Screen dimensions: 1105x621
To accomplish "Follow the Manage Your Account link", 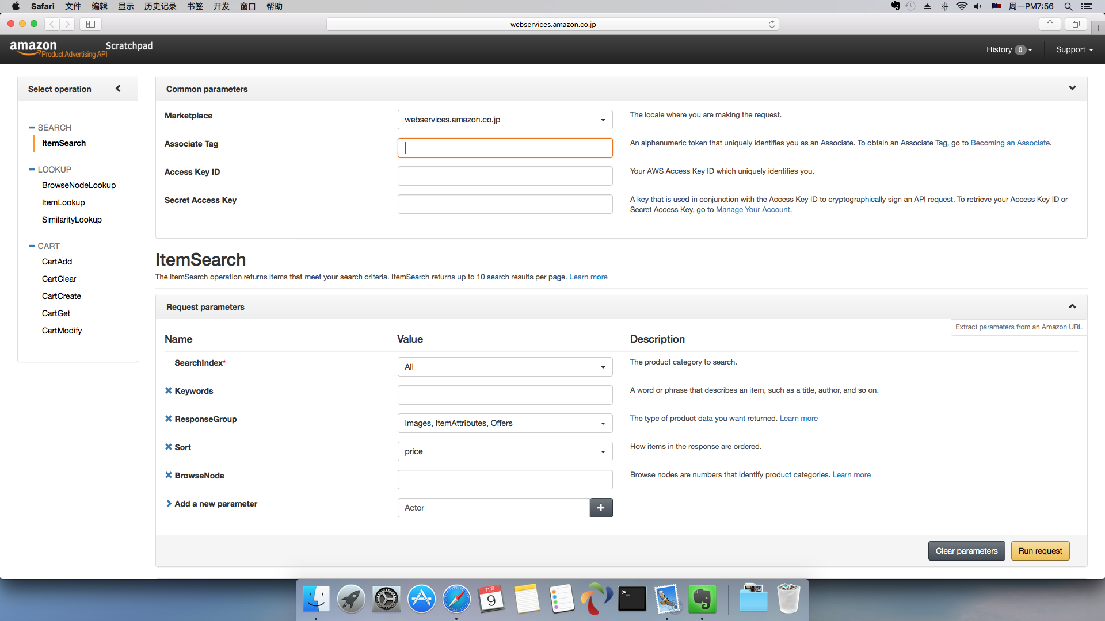I will [753, 210].
